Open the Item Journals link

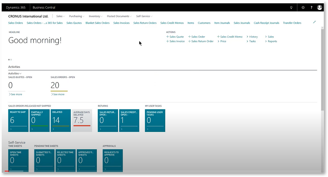click(222, 23)
